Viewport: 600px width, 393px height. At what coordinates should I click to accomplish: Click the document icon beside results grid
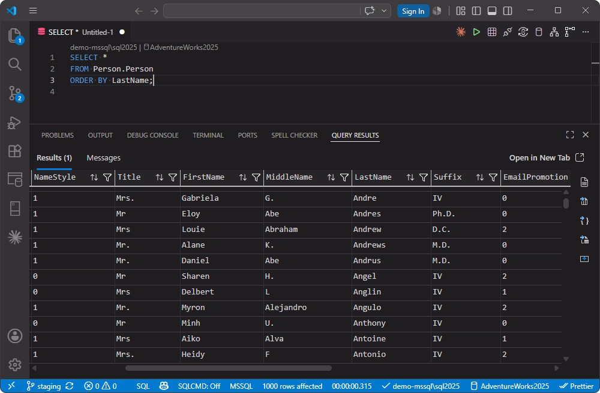(584, 182)
